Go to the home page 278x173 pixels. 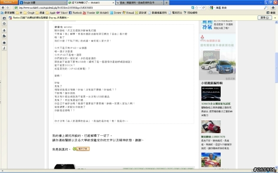click(273, 8)
